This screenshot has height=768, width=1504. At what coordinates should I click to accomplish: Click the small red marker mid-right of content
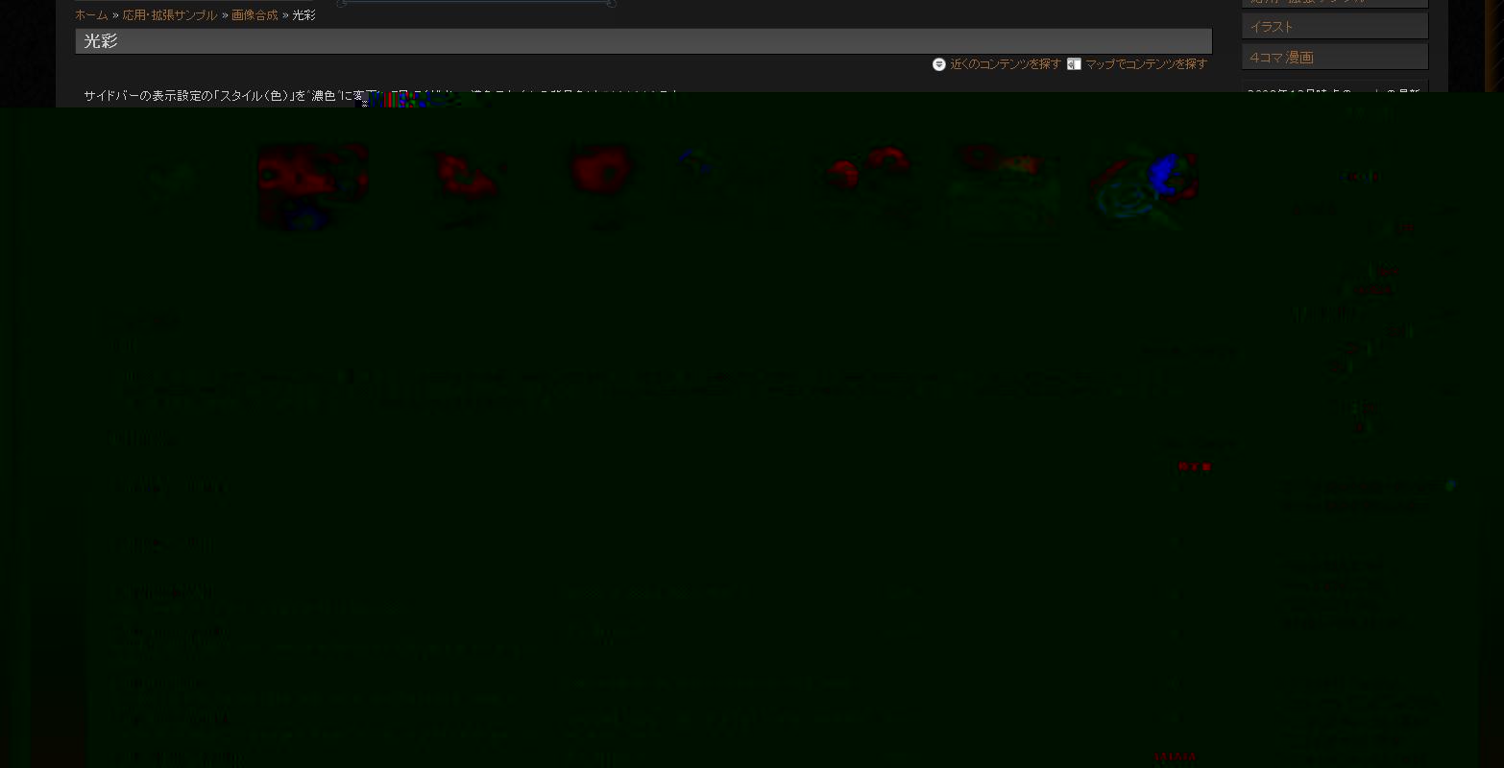pos(1194,467)
